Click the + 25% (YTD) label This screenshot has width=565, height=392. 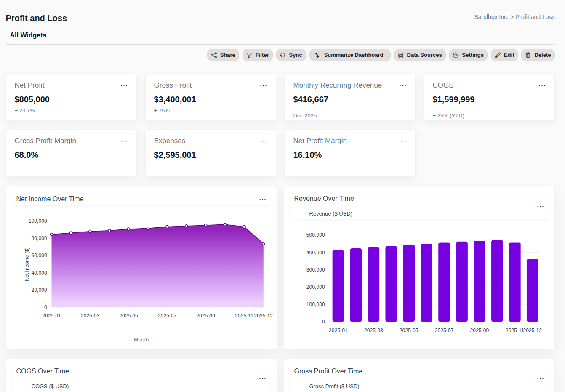[448, 116]
